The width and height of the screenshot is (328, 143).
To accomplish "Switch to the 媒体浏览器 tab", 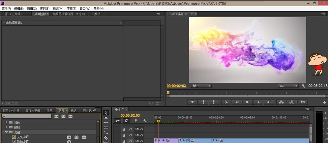I will (x=33, y=111).
